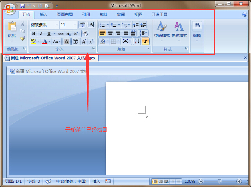
Task: Click the Format Painter brush icon
Action: coord(22,39)
